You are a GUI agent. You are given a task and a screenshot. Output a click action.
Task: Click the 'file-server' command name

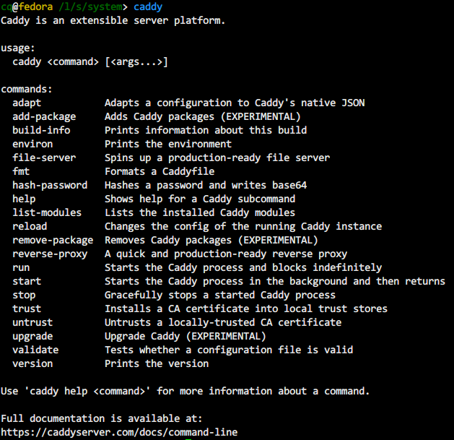pyautogui.click(x=44, y=158)
